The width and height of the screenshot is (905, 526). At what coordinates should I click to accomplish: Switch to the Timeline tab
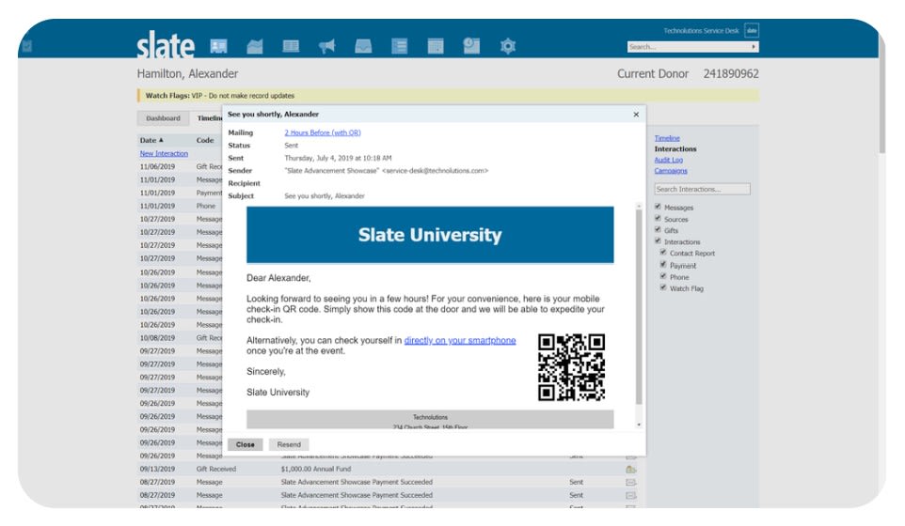pos(208,118)
